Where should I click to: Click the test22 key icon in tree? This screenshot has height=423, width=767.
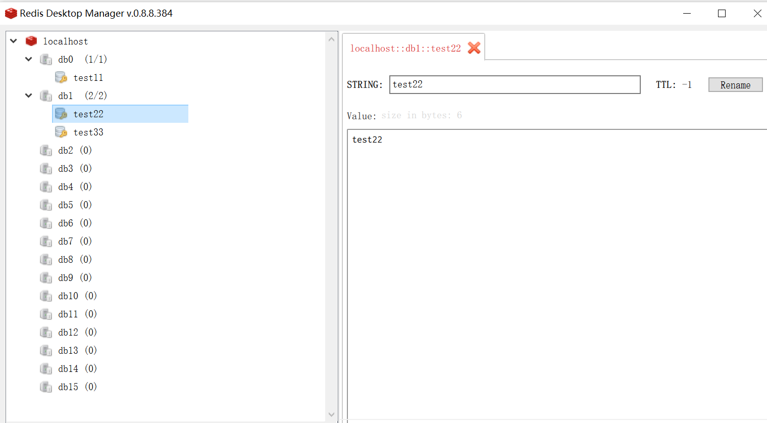pyautogui.click(x=61, y=114)
